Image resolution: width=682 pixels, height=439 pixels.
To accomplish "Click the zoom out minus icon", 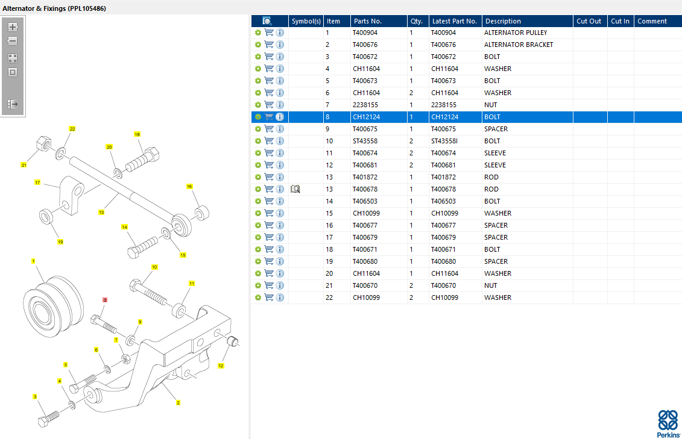I will pyautogui.click(x=13, y=42).
